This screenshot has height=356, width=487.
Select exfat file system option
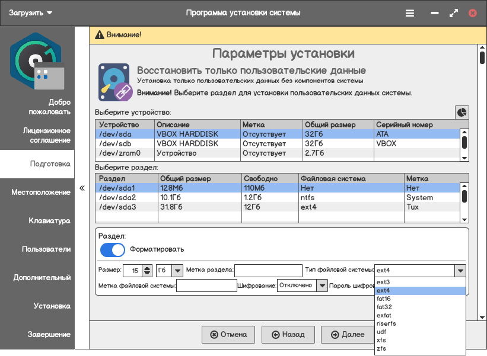[x=384, y=315]
